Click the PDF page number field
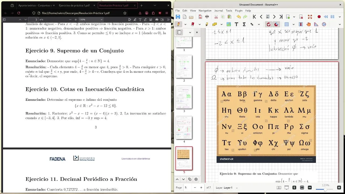This screenshot has width=345, height=194. (x=33, y=20)
